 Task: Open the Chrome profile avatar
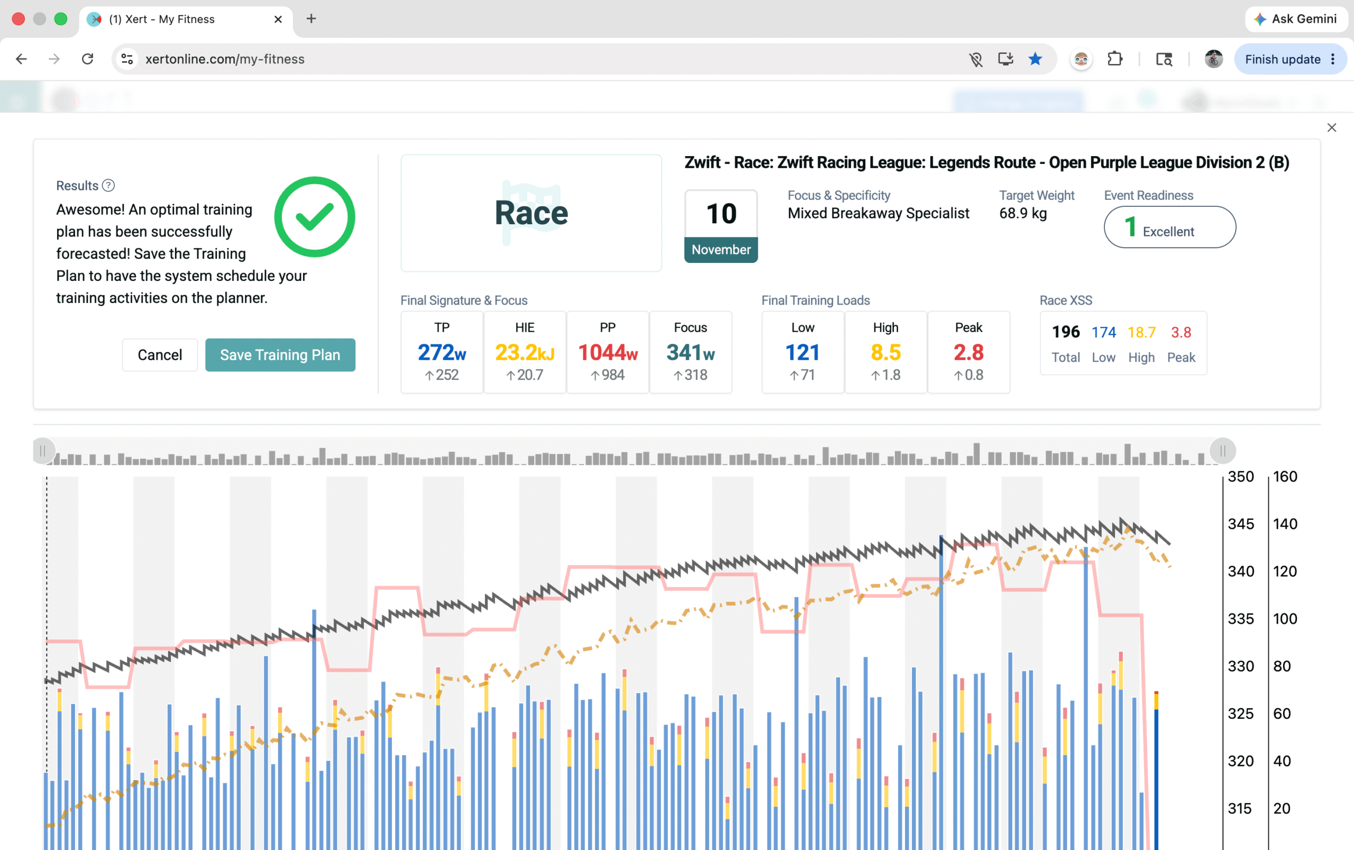click(1213, 59)
